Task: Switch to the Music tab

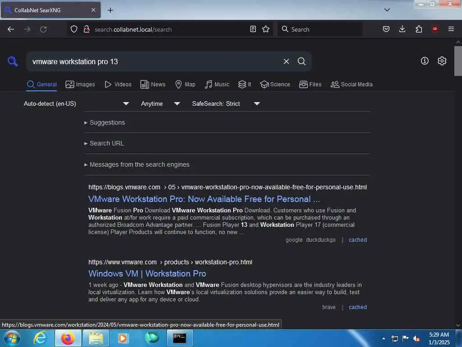Action: (217, 84)
